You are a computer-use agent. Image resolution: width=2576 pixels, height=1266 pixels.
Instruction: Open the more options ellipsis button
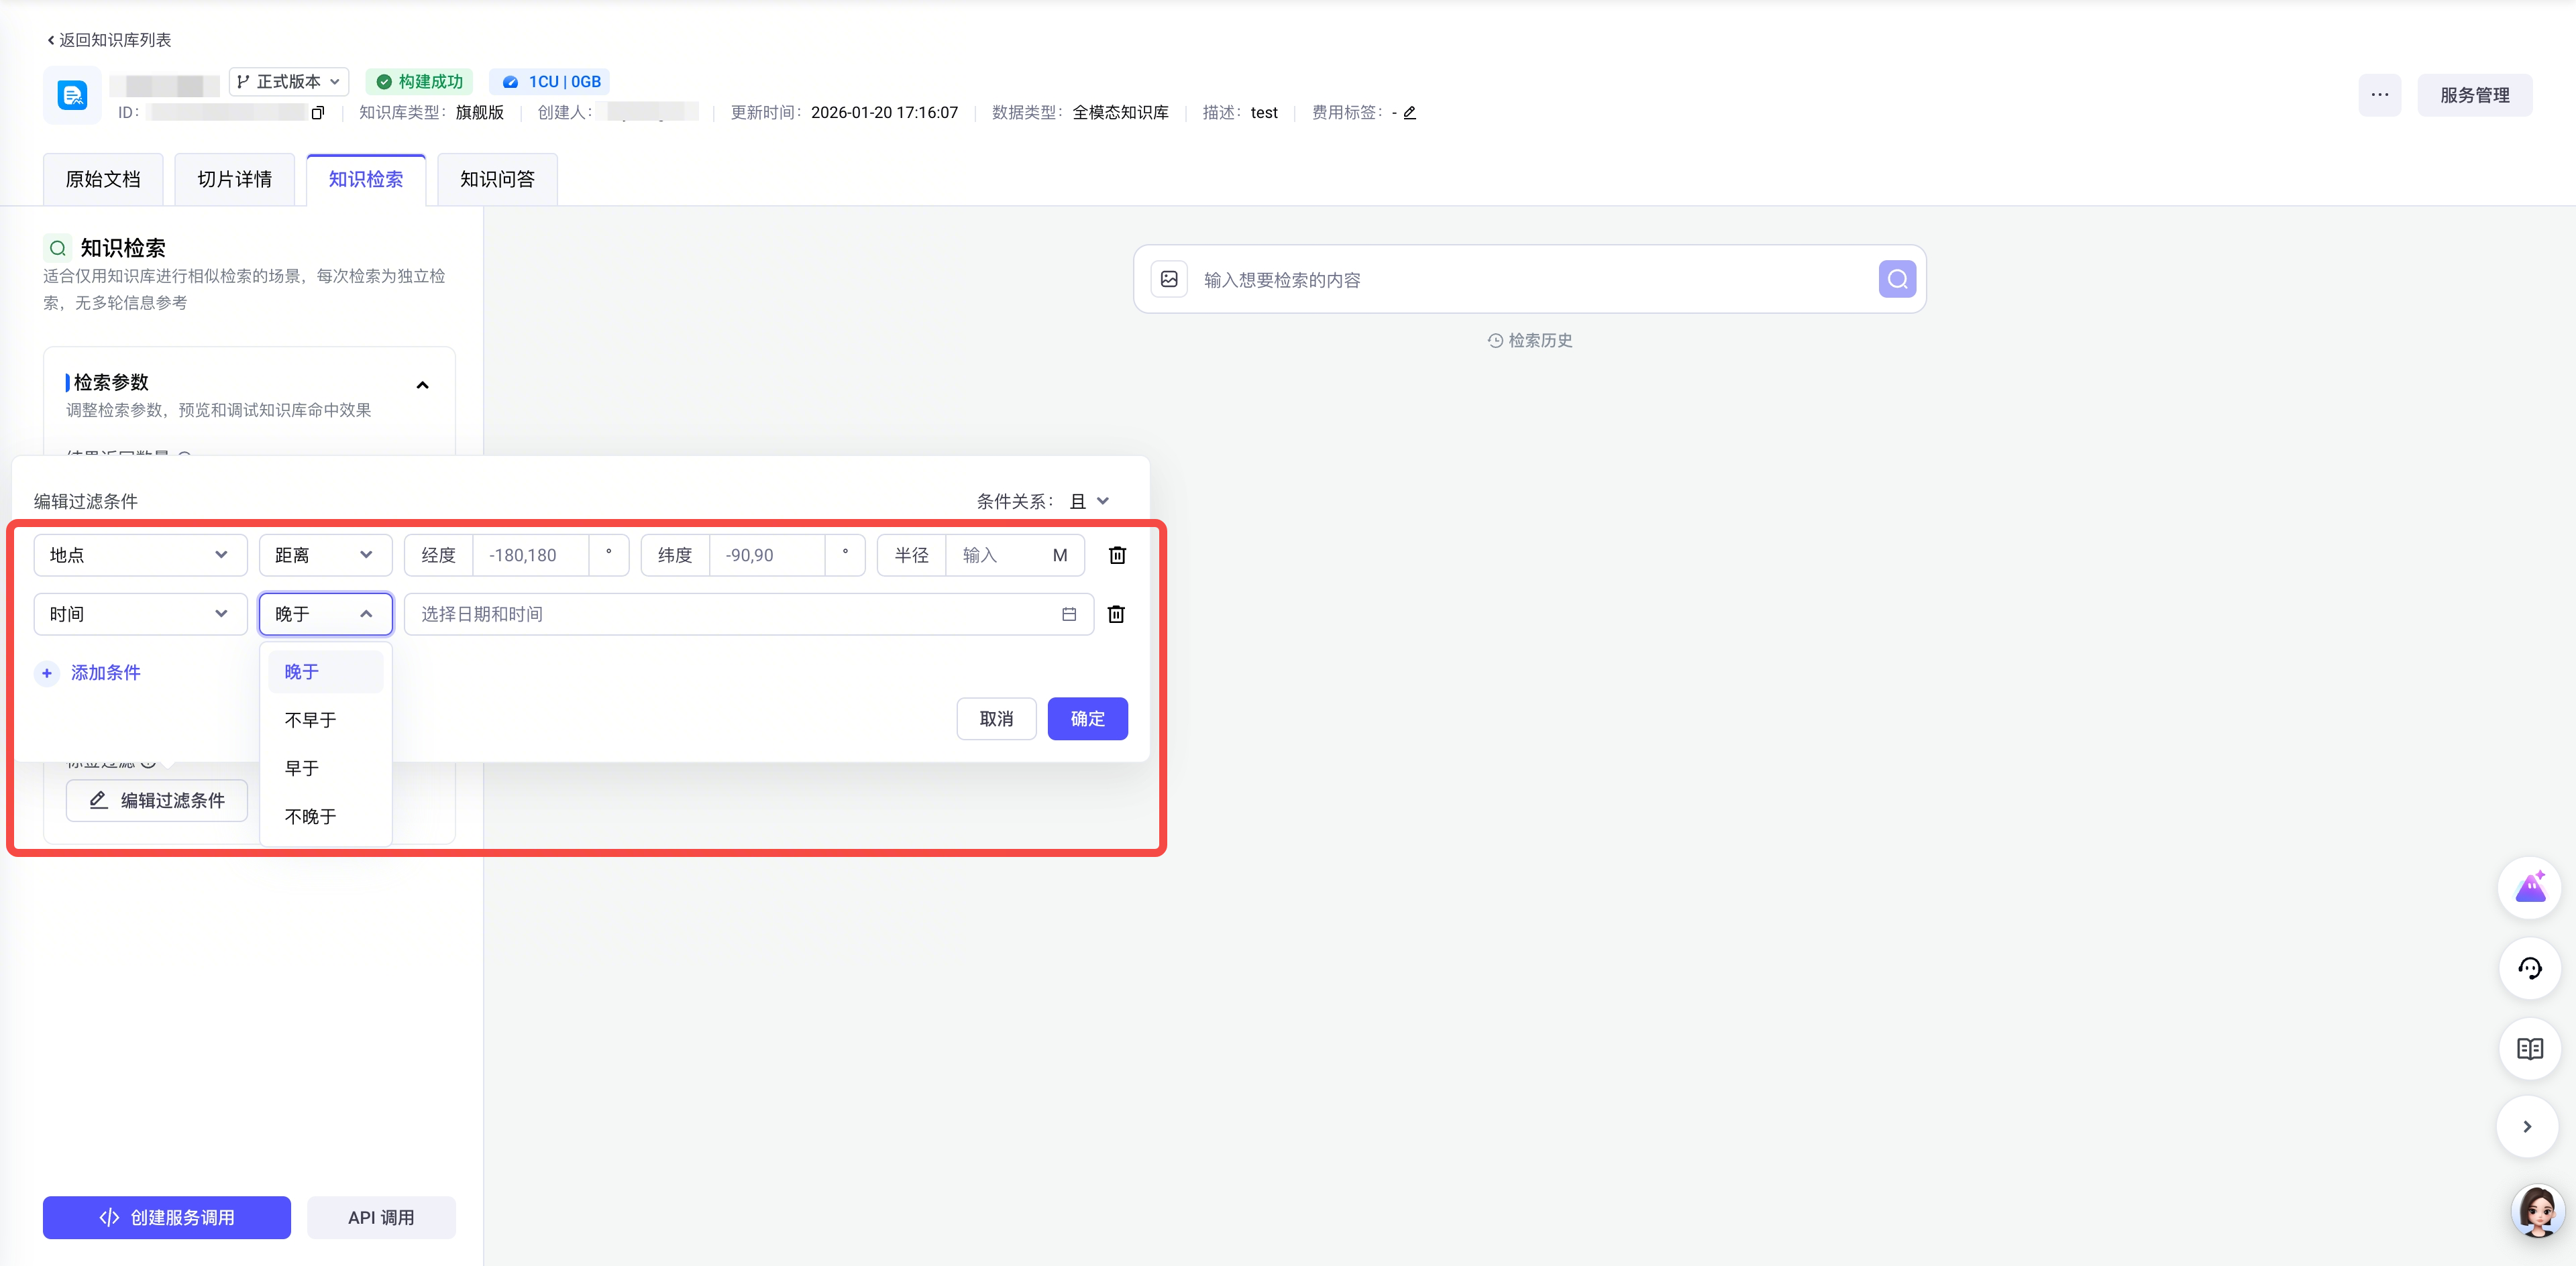[x=2379, y=95]
